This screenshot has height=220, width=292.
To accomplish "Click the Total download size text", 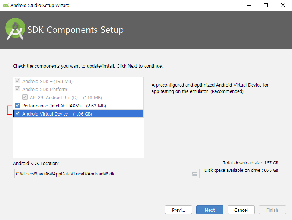I will point(250,163).
